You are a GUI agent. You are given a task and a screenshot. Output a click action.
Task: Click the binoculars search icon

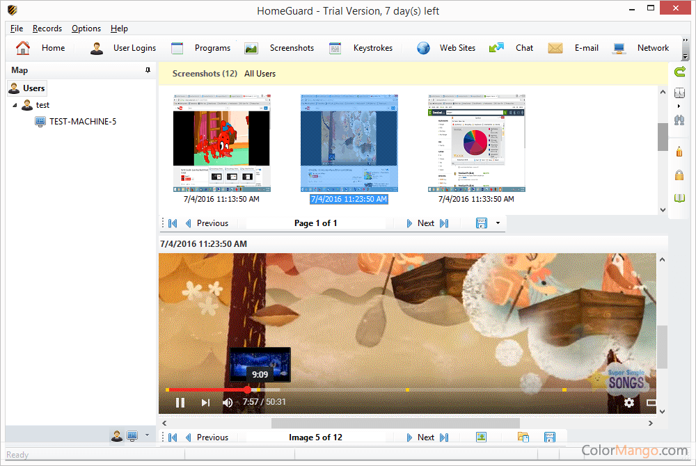point(680,120)
